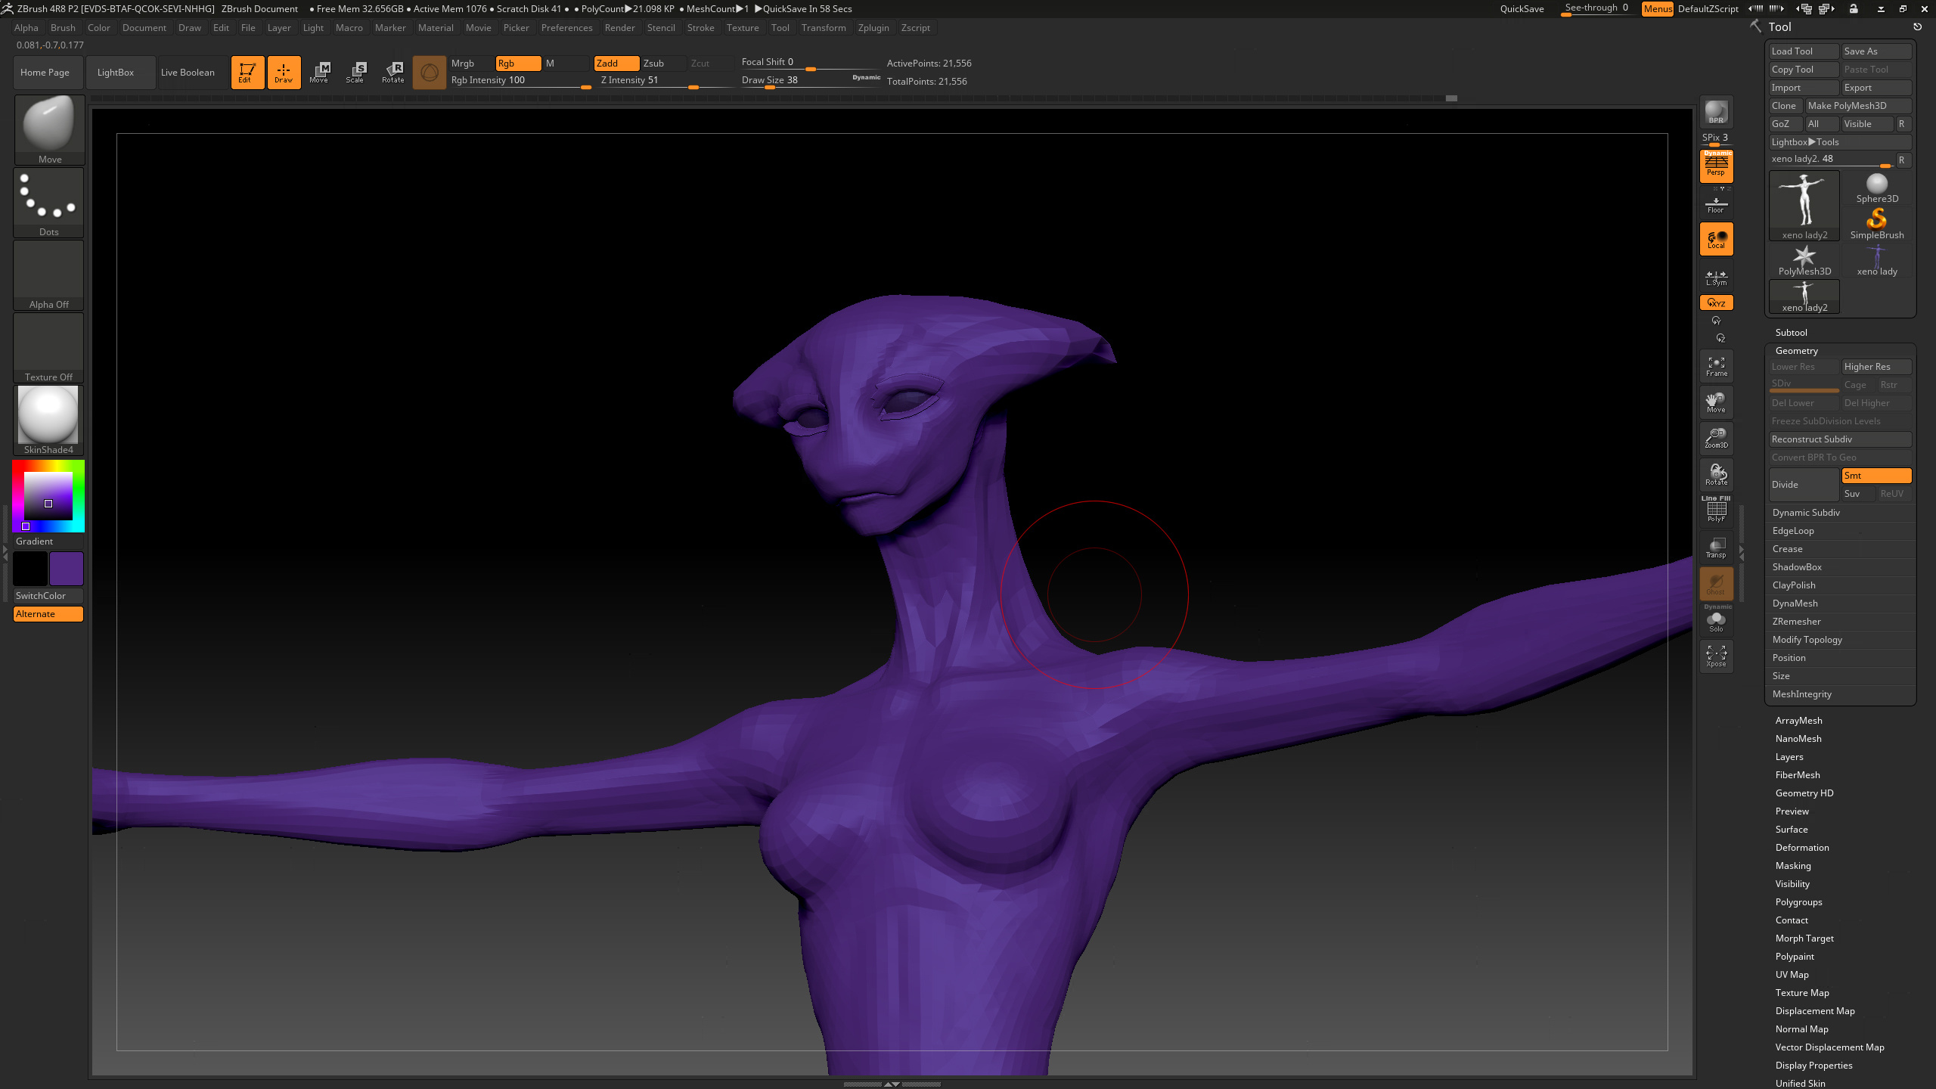Click the Divide button
The height and width of the screenshot is (1089, 1936).
tap(1803, 485)
